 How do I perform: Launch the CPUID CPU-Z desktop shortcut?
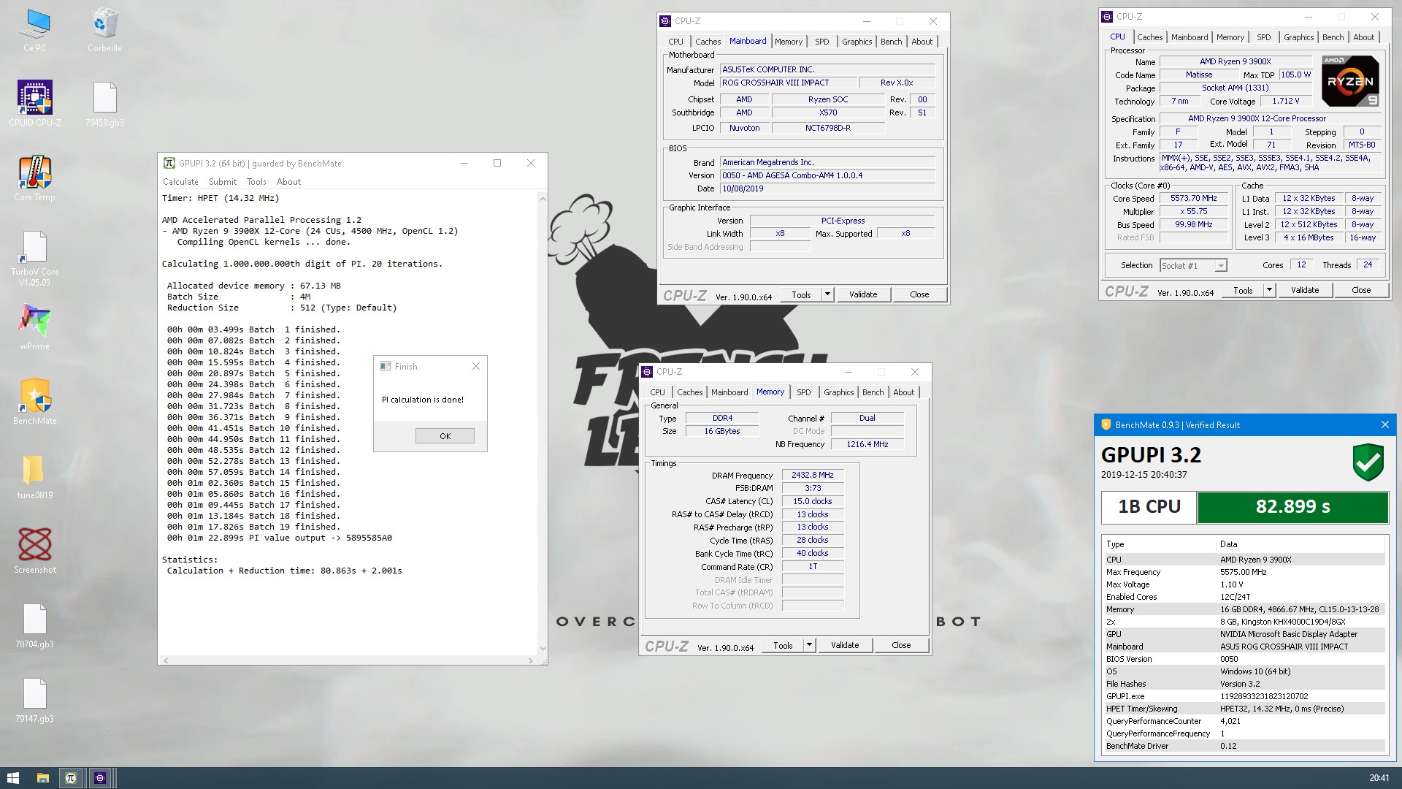click(x=34, y=104)
